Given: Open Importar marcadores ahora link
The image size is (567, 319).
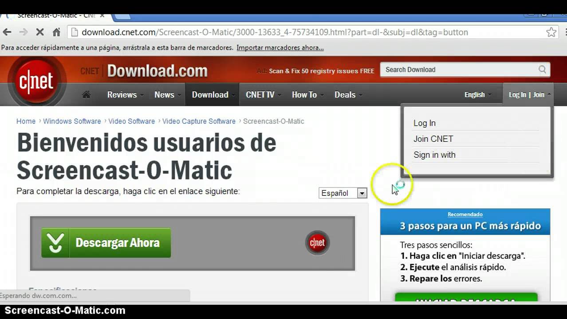Looking at the screenshot, I should [x=280, y=47].
